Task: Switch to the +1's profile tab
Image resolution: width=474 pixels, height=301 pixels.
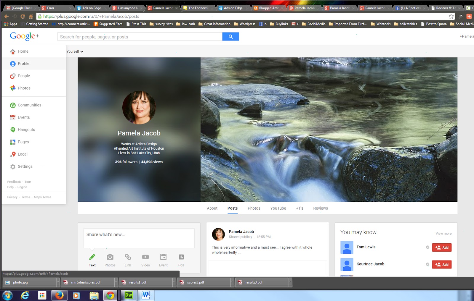Action: (x=300, y=208)
